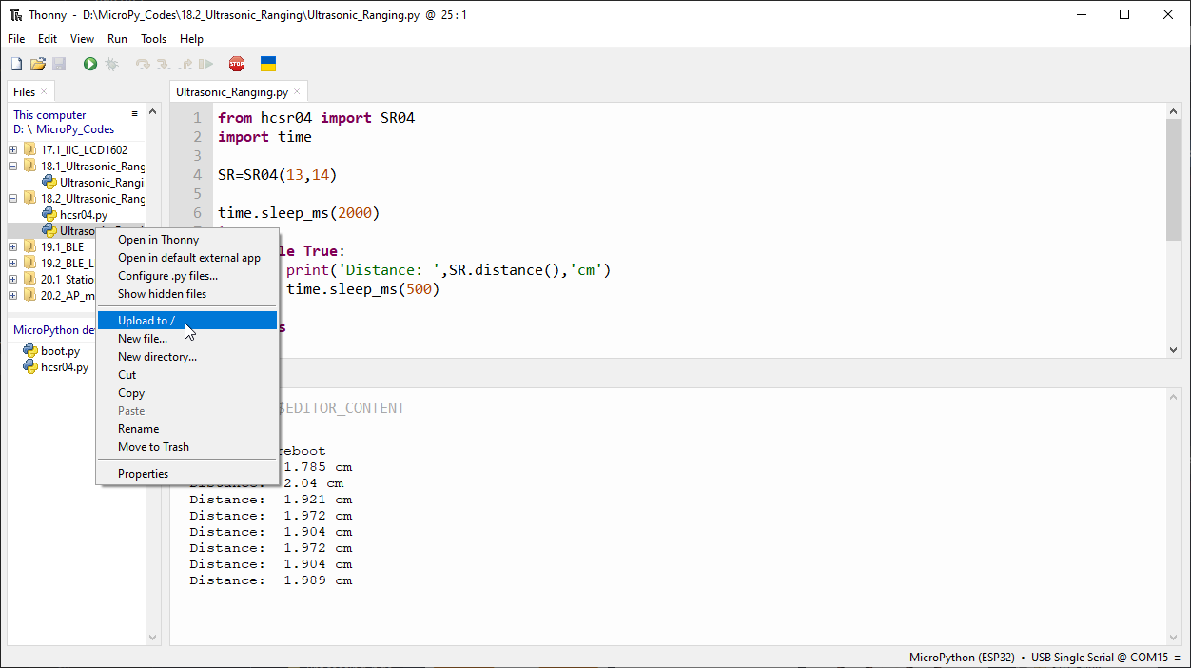
Task: Click the shell scrollbar down arrow
Action: point(1173,637)
